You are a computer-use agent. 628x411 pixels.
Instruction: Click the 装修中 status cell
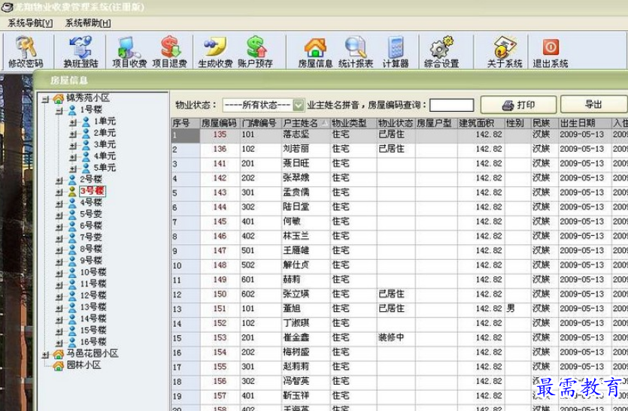(x=391, y=338)
